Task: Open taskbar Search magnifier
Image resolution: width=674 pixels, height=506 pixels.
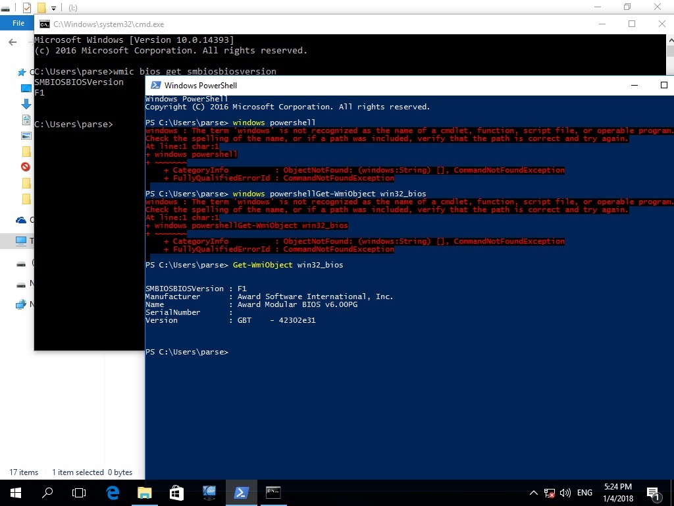Action: 47,493
